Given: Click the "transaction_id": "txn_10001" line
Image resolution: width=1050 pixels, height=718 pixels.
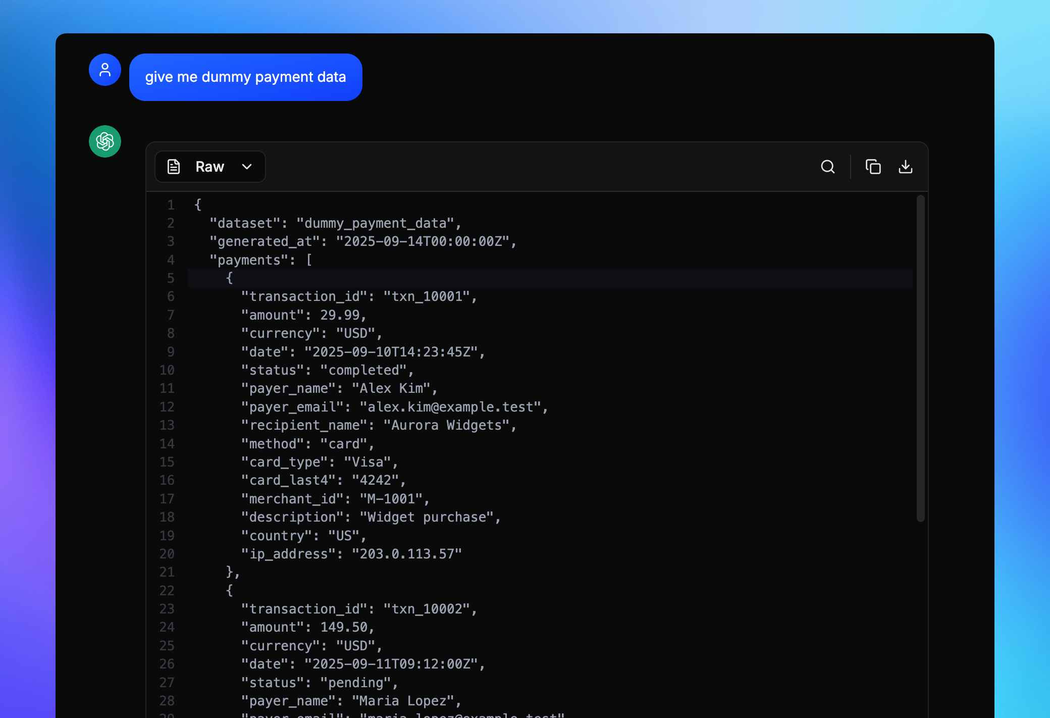Looking at the screenshot, I should [x=358, y=296].
